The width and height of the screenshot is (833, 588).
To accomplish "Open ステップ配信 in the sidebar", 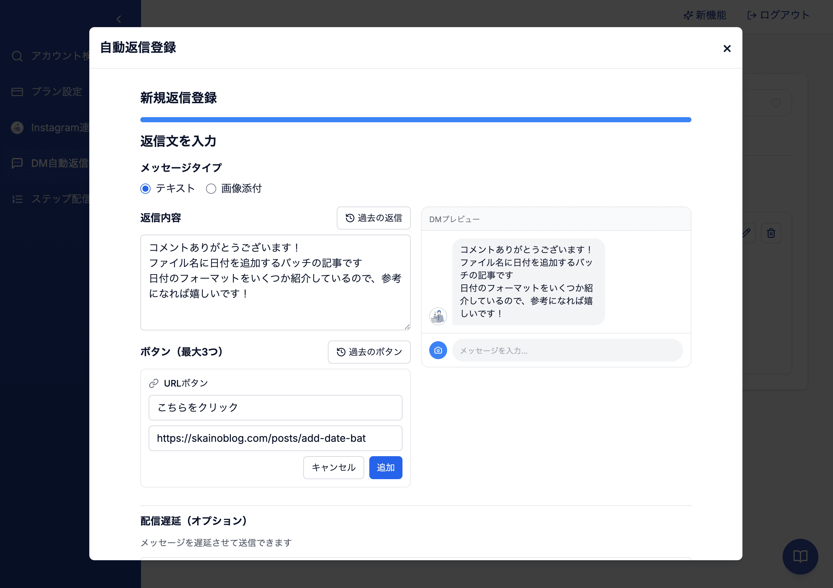I will 51,199.
